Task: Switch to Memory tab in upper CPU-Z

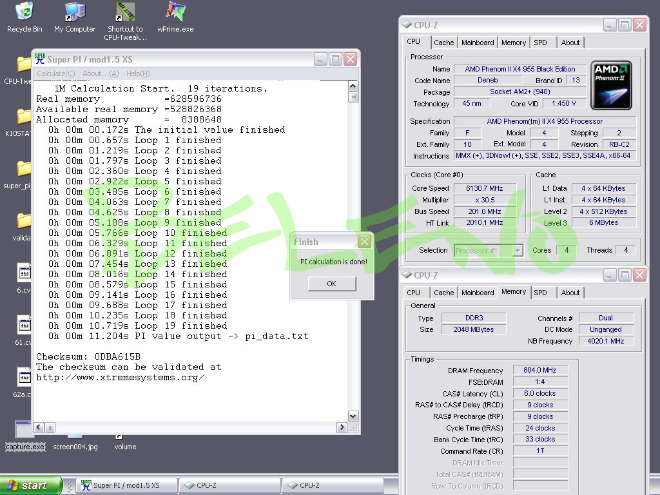Action: [x=514, y=43]
